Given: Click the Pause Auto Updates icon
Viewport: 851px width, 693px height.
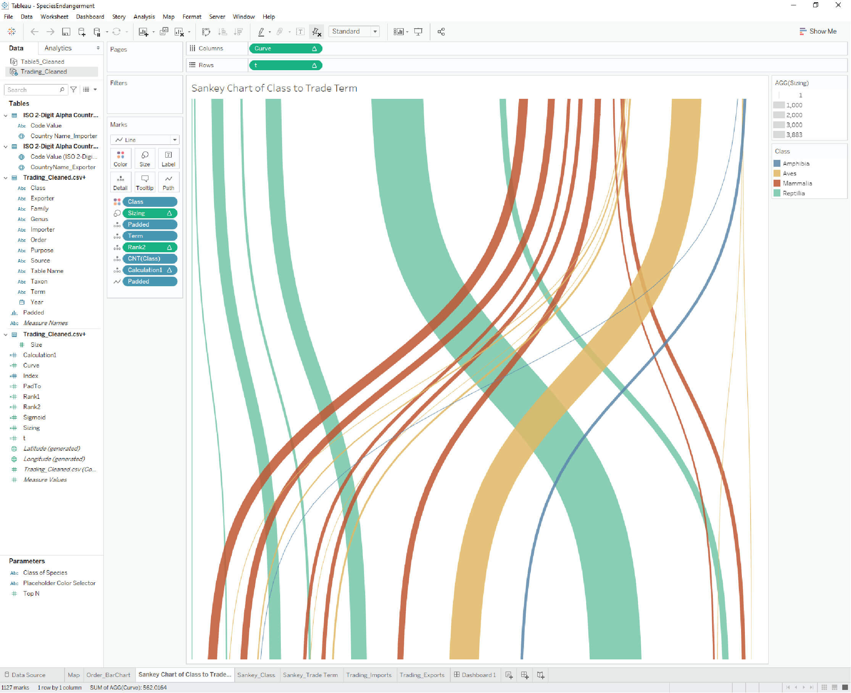Looking at the screenshot, I should coord(97,32).
